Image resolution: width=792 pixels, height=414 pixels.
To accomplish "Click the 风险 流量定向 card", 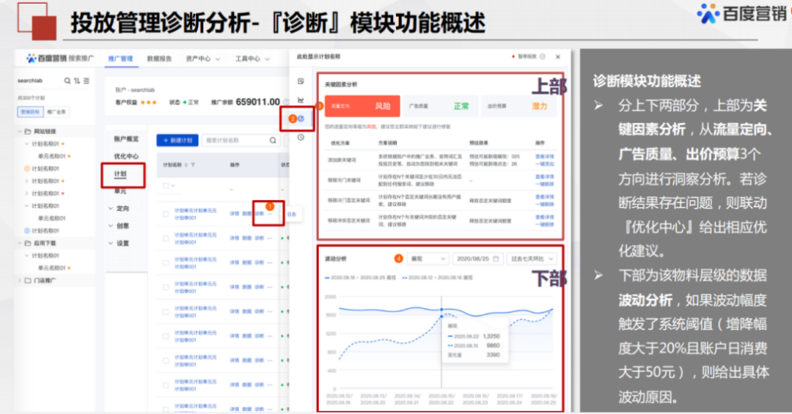I will point(362,106).
